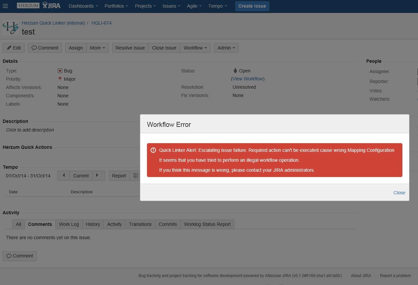This screenshot has height=285, width=418.
Task: Open the More actions dropdown
Action: (x=98, y=48)
